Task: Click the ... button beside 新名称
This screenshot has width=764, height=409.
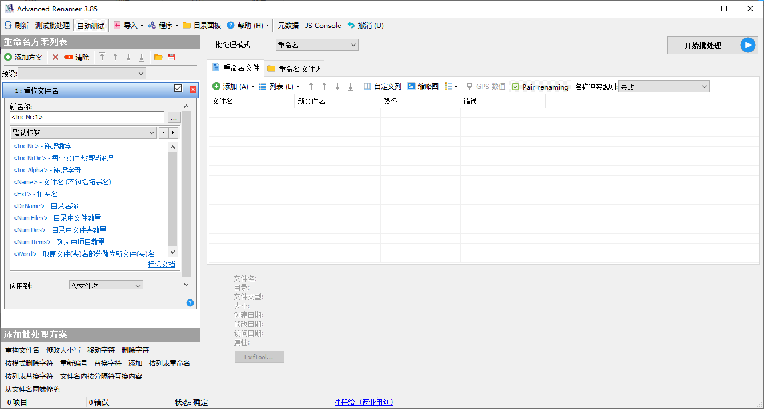Action: coord(175,117)
